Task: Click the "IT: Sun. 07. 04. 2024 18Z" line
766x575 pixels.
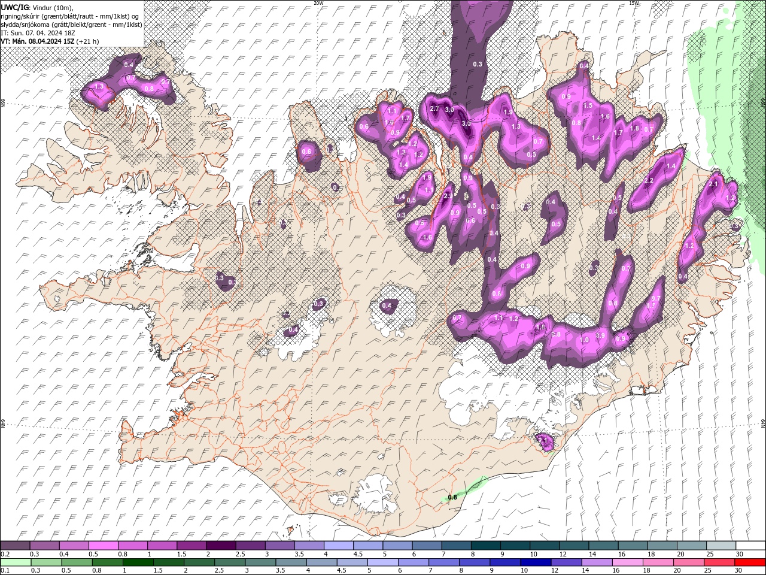Action: pos(38,32)
